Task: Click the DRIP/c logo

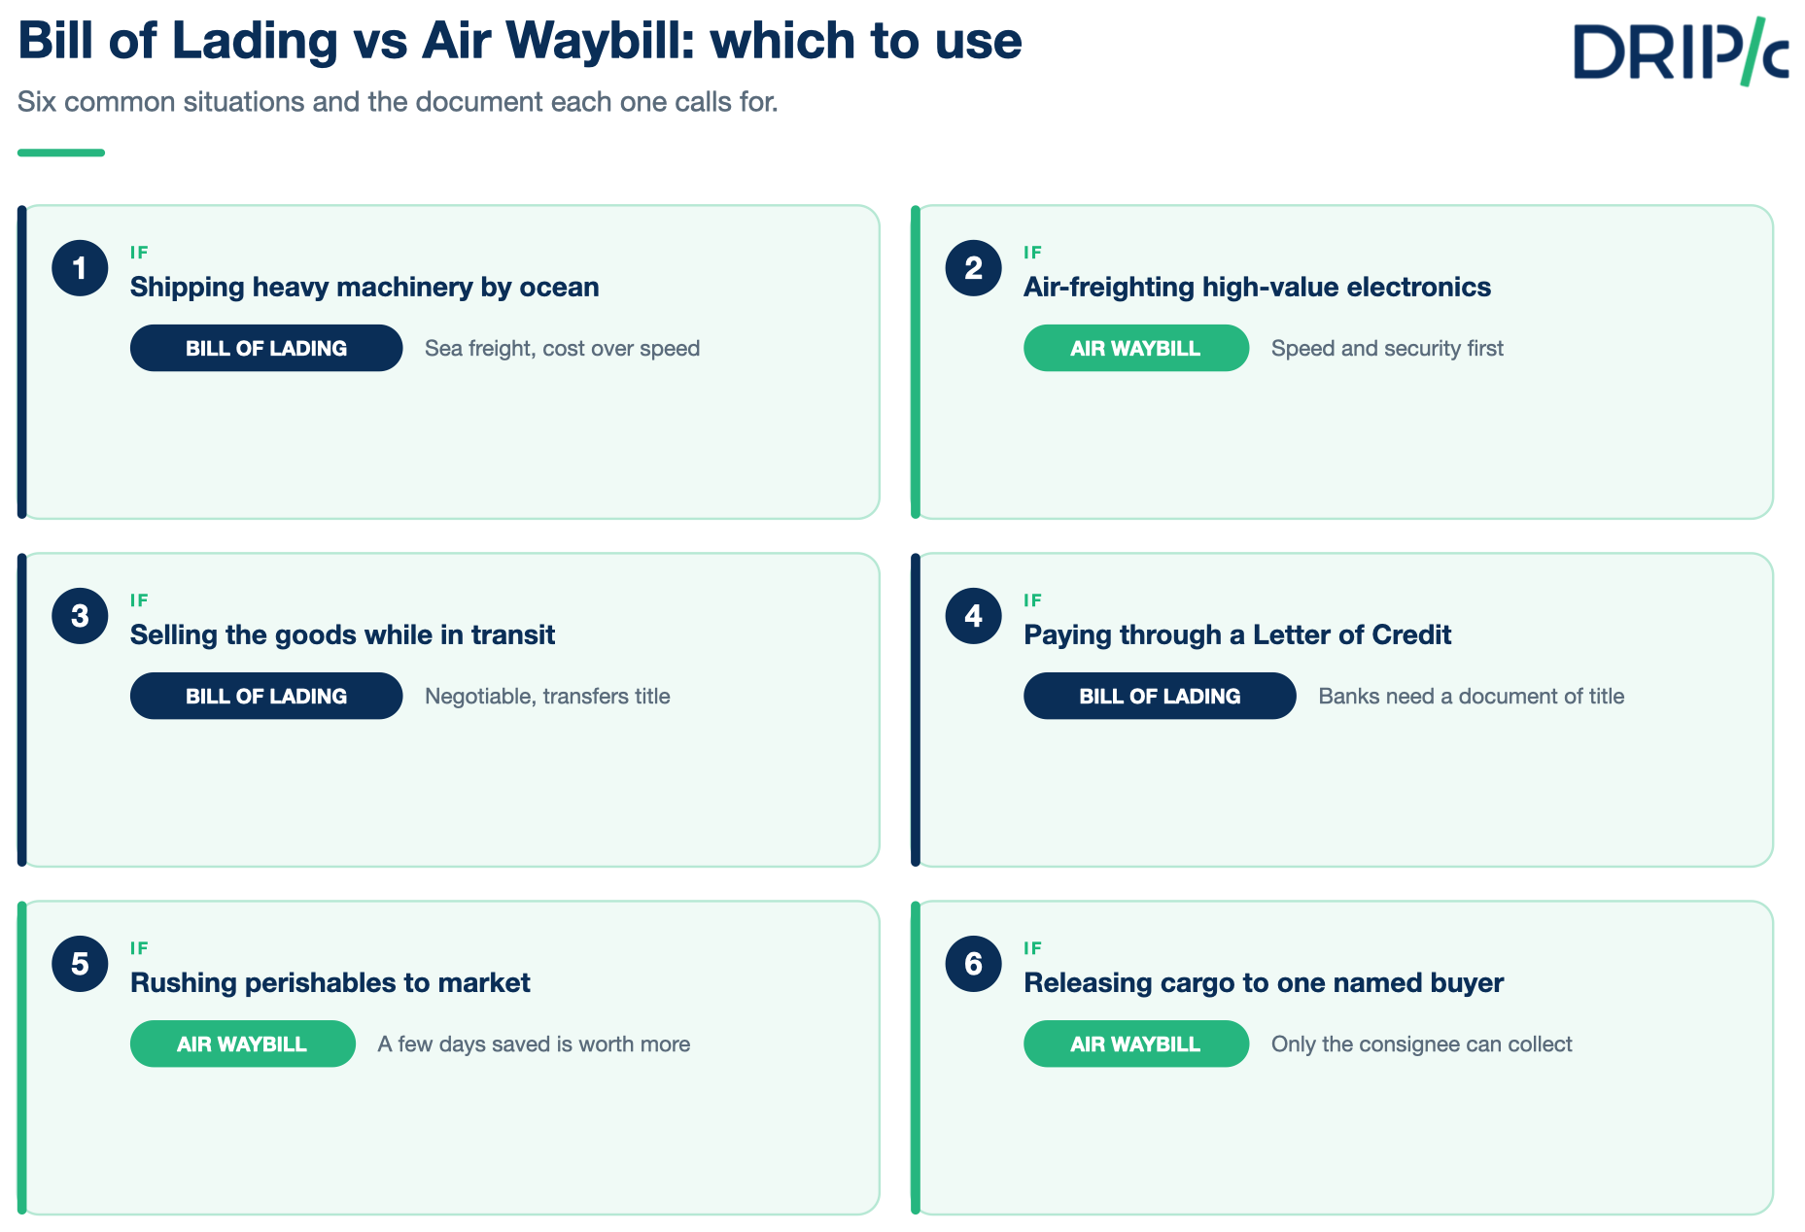Action: pos(1681,51)
